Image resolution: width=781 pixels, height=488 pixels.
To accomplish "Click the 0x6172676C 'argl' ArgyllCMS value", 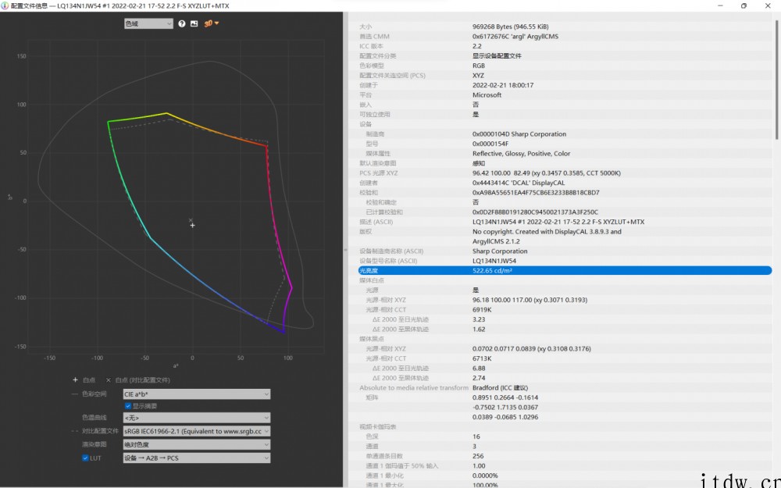I will tap(515, 37).
